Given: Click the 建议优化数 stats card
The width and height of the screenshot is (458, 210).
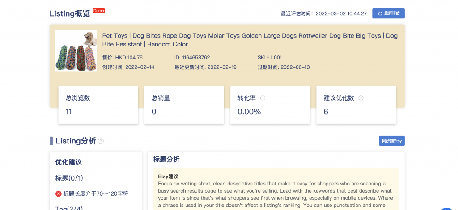Looking at the screenshot, I should (x=356, y=105).
